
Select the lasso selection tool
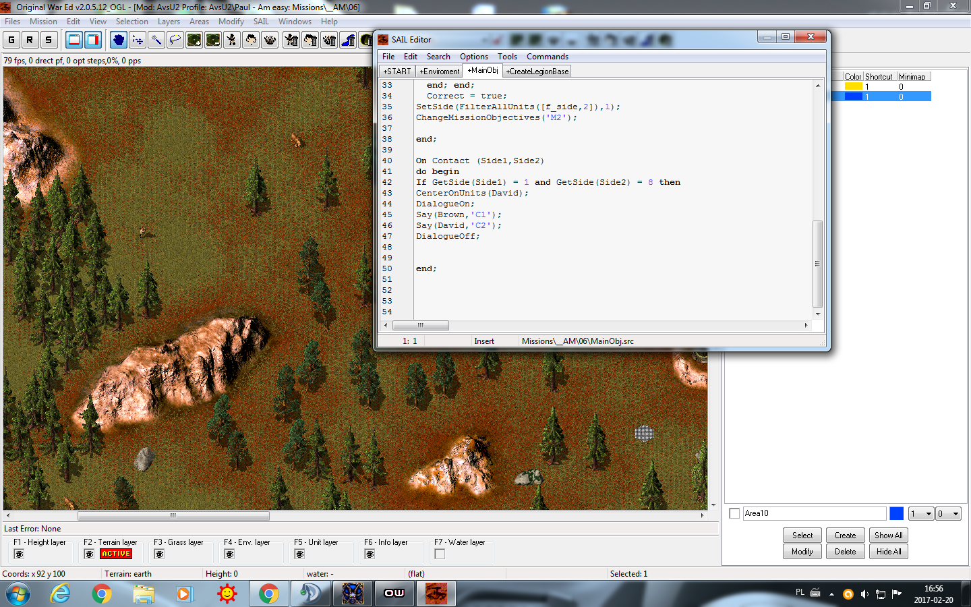tap(175, 40)
